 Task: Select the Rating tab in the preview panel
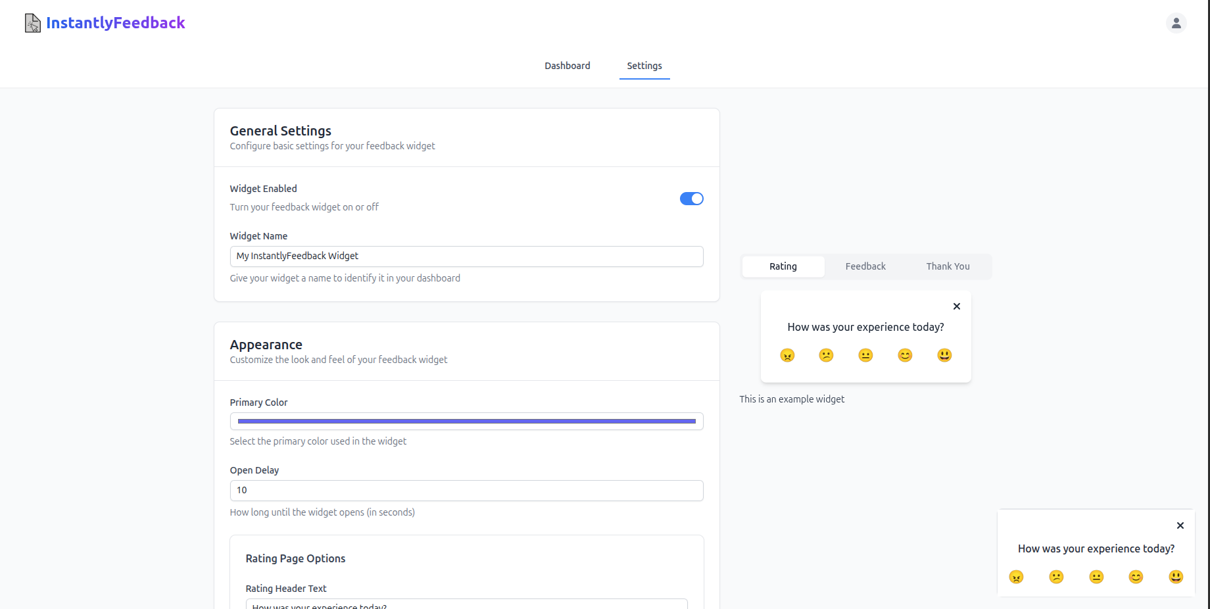click(783, 266)
